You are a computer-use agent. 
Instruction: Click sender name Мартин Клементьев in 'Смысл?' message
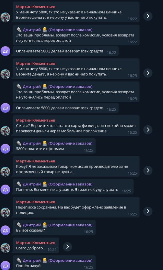tap(36, 120)
